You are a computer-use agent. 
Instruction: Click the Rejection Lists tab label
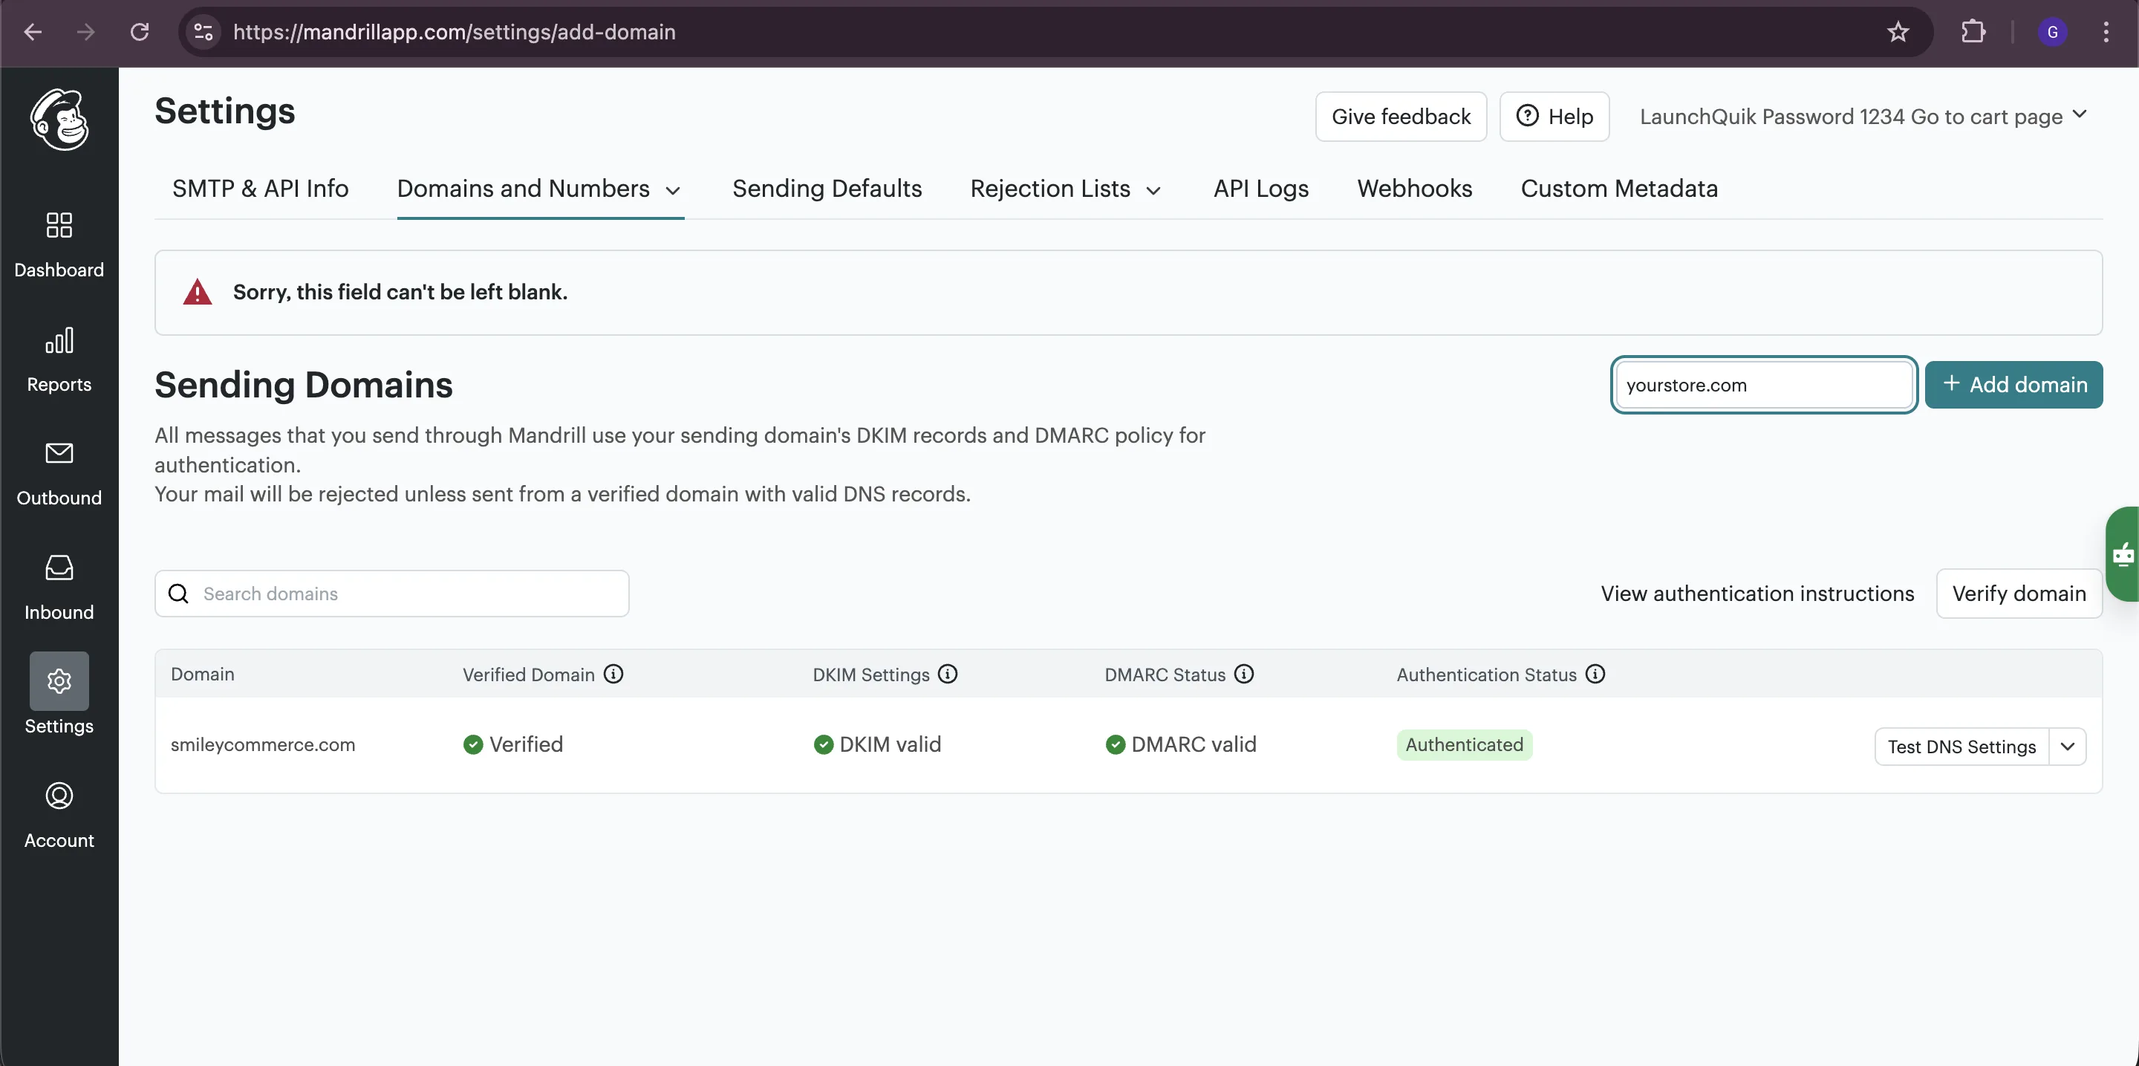click(1049, 189)
